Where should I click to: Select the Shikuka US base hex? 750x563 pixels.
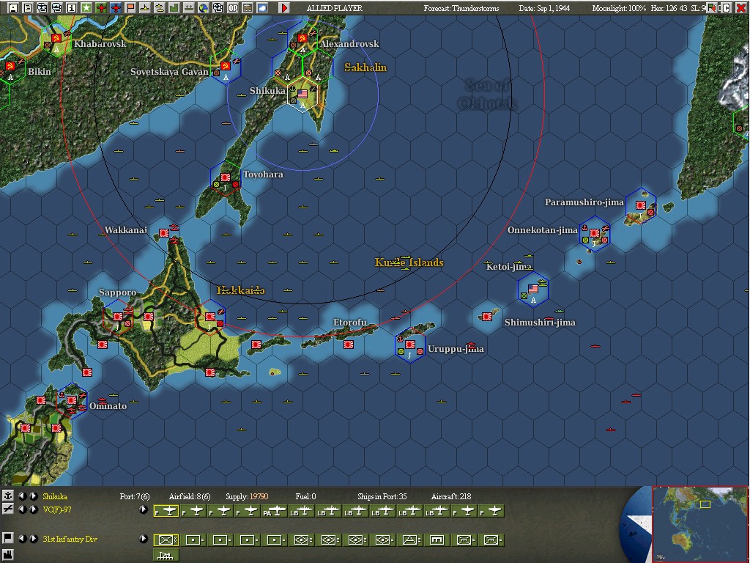point(302,95)
